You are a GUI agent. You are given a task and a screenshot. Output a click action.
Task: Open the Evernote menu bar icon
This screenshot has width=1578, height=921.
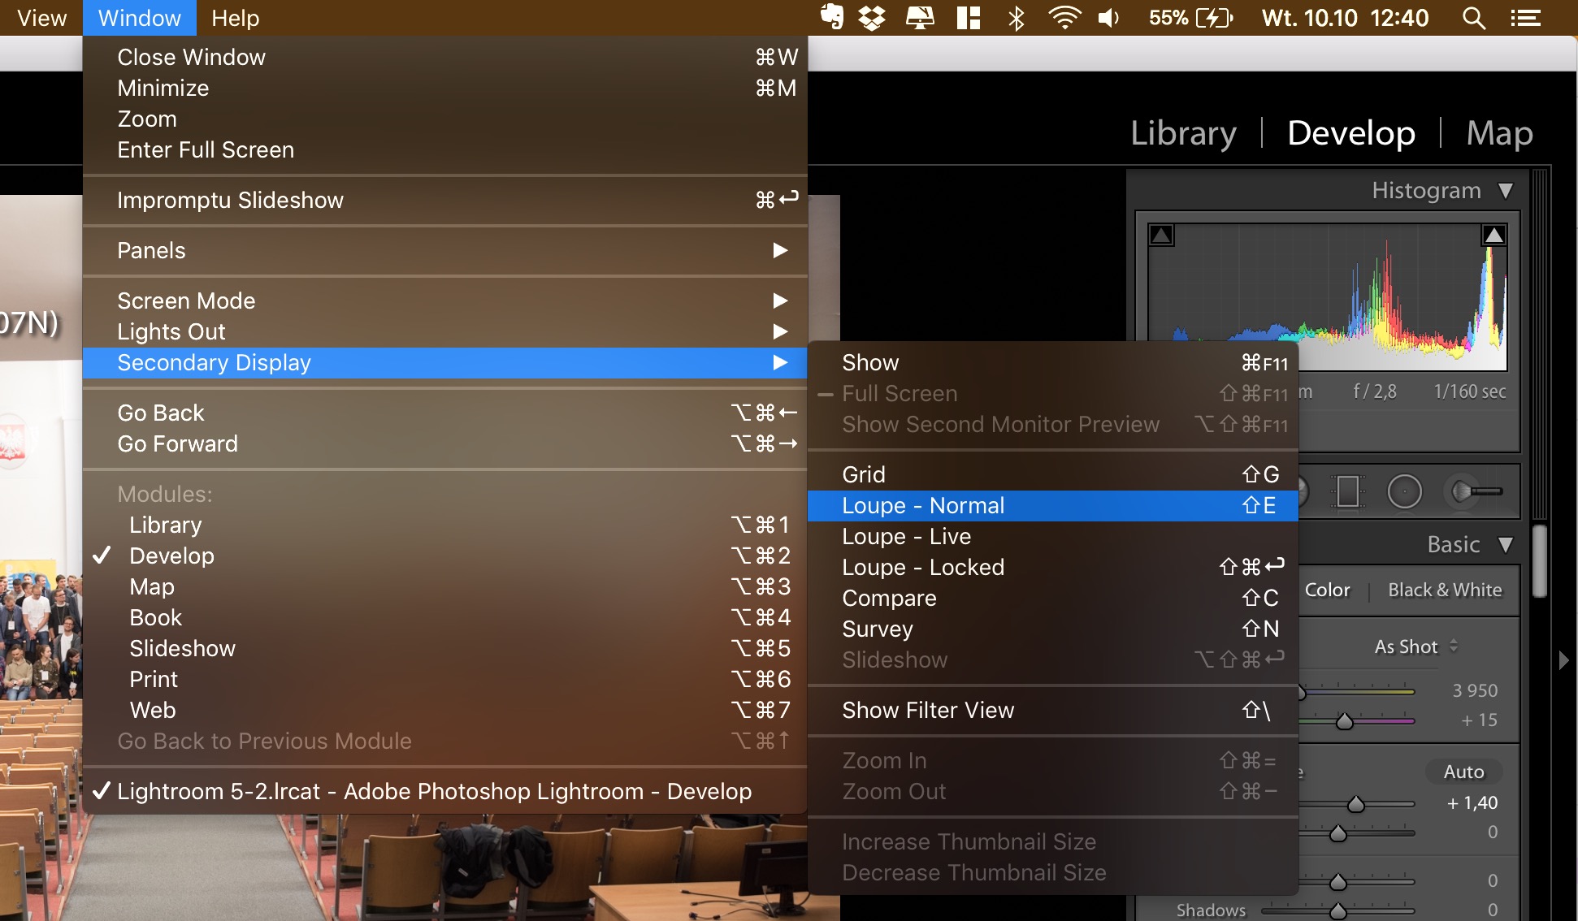(x=831, y=17)
